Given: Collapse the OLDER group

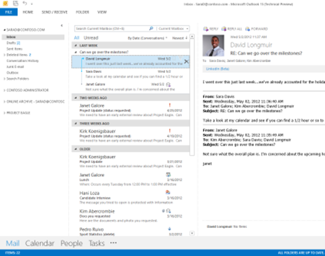Looking at the screenshot, I should pyautogui.click(x=75, y=149).
